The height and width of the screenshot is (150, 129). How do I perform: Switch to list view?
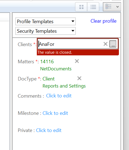click(x=93, y=7)
